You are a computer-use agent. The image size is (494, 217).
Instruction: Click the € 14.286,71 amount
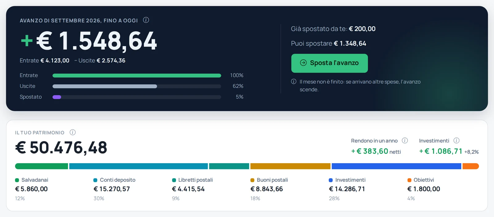347,189
